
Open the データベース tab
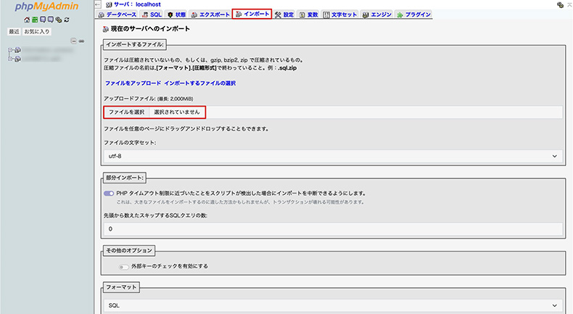[116, 15]
